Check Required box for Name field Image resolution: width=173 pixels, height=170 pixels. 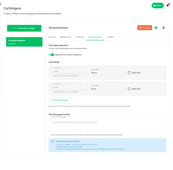(x=129, y=73)
